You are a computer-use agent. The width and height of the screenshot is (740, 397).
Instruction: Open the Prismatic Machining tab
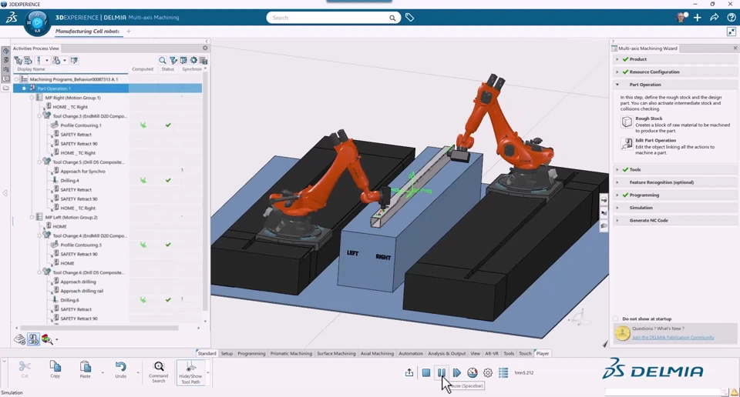pyautogui.click(x=291, y=353)
